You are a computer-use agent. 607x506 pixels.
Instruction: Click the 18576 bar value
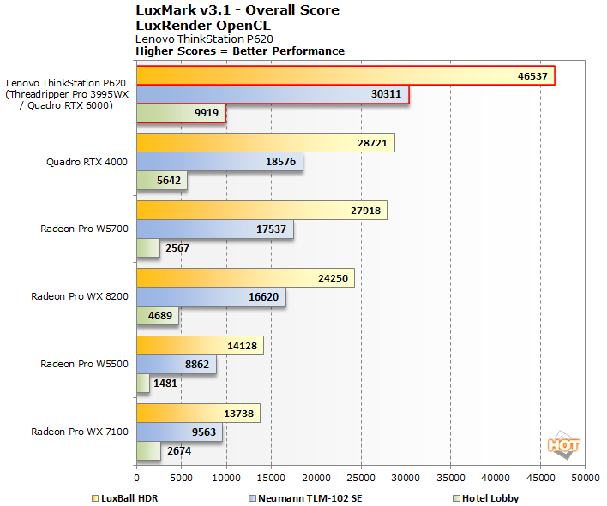pos(280,162)
